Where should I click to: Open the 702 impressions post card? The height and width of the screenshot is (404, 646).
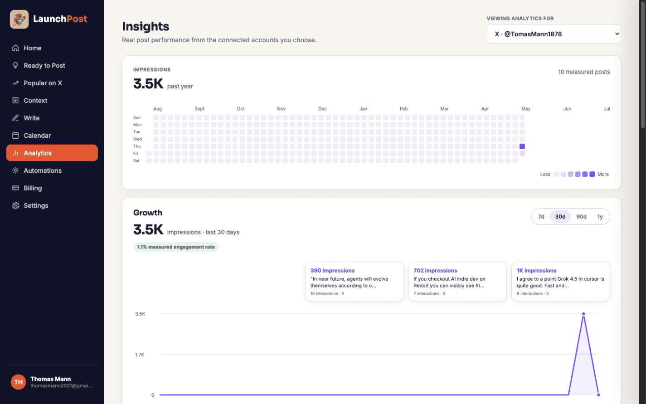[457, 282]
